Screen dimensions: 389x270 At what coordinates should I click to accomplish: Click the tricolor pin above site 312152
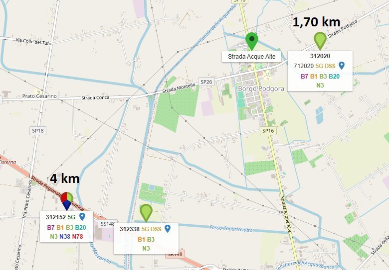coord(67,201)
